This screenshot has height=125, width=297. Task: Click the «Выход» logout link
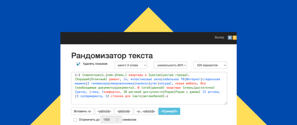(219, 38)
